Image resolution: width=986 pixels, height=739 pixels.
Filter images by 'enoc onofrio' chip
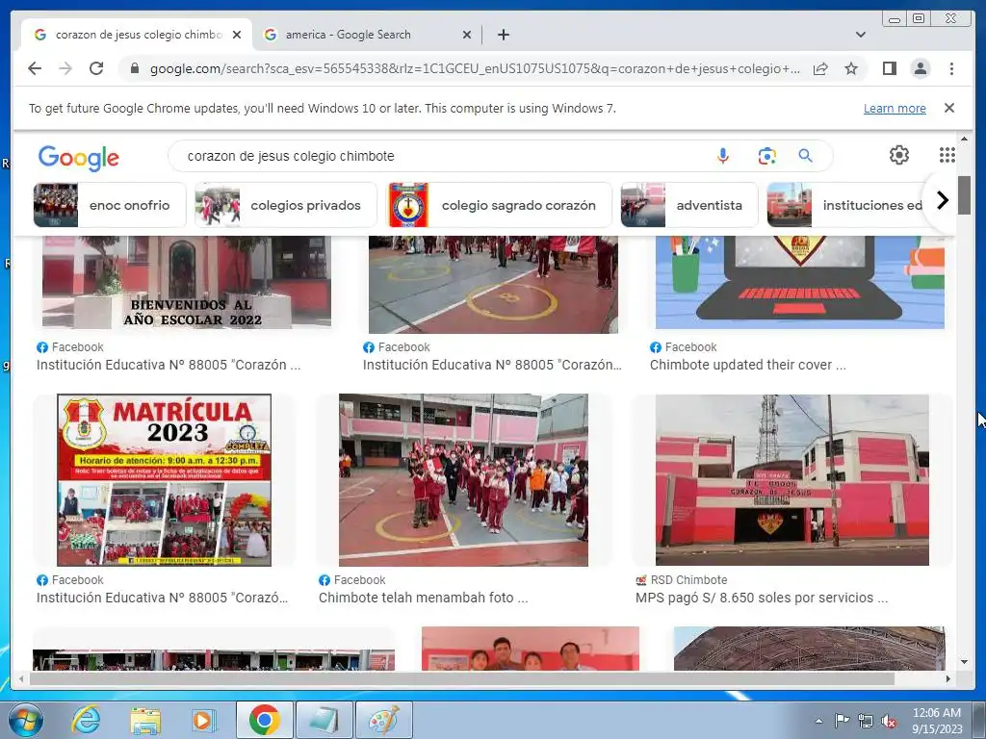110,205
